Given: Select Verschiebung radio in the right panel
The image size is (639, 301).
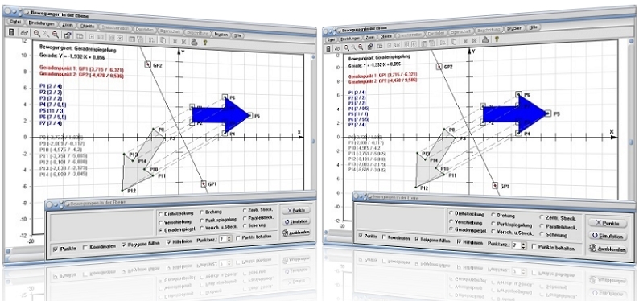Looking at the screenshot, I should 451,222.
